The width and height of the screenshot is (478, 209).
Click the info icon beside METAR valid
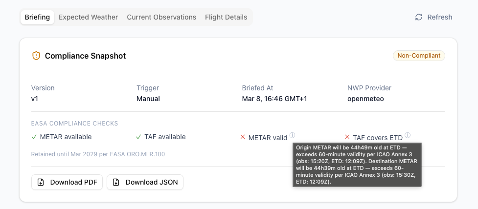[x=292, y=135]
